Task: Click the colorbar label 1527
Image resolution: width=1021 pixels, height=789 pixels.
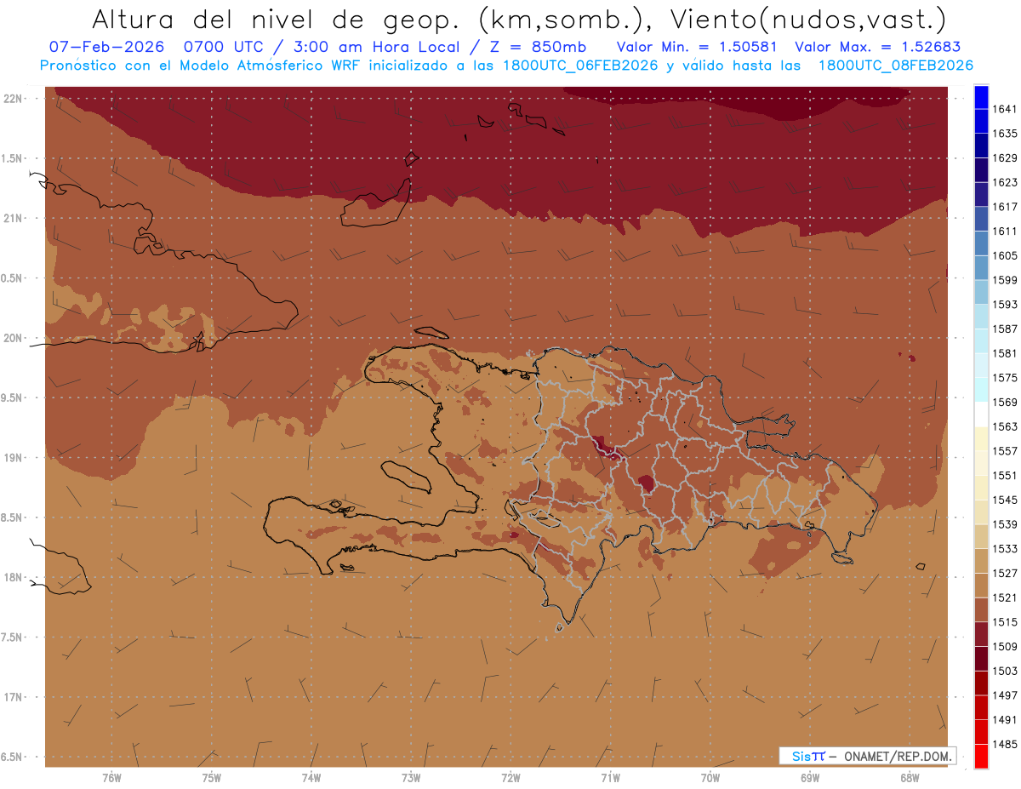Action: pyautogui.click(x=1005, y=574)
